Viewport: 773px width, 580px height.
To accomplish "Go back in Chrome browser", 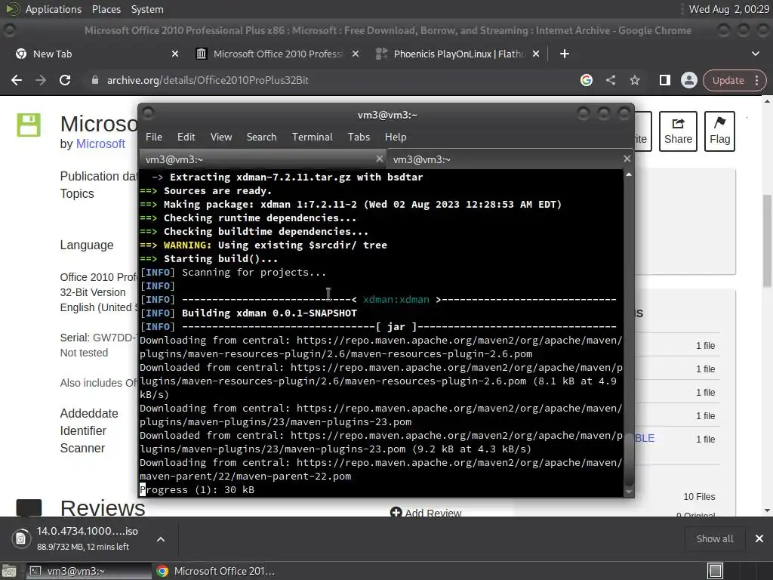I will (x=17, y=80).
